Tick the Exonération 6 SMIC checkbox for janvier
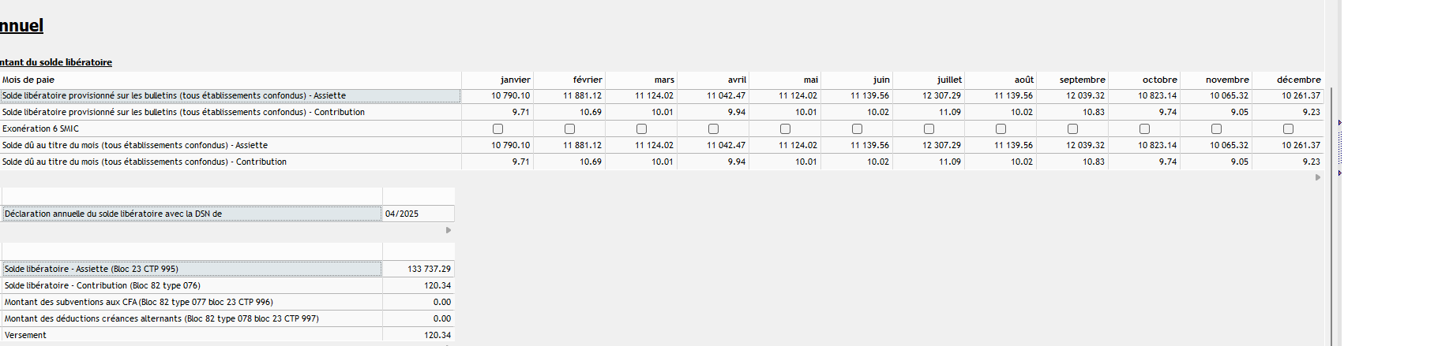The width and height of the screenshot is (1453, 346). [497, 128]
